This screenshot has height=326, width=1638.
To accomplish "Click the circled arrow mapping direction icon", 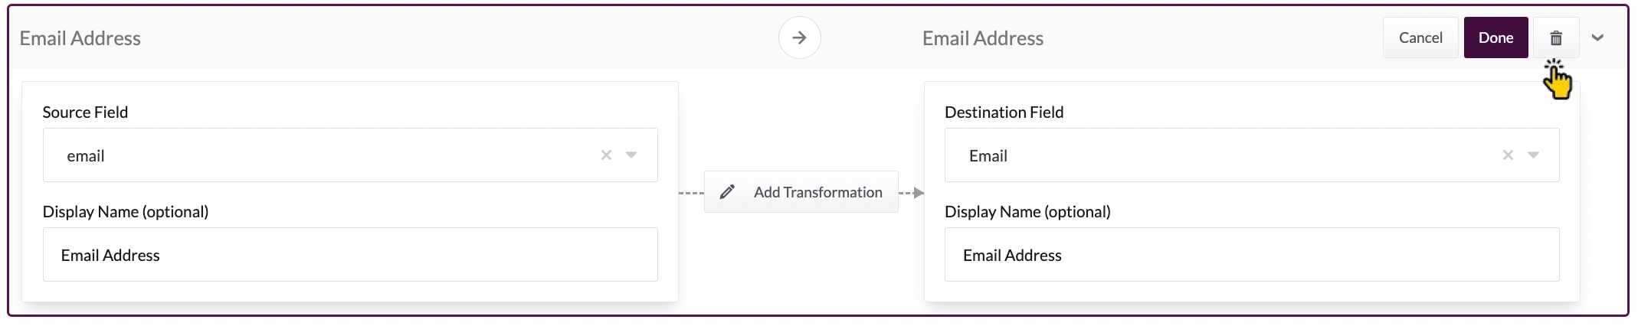I will click(x=799, y=37).
